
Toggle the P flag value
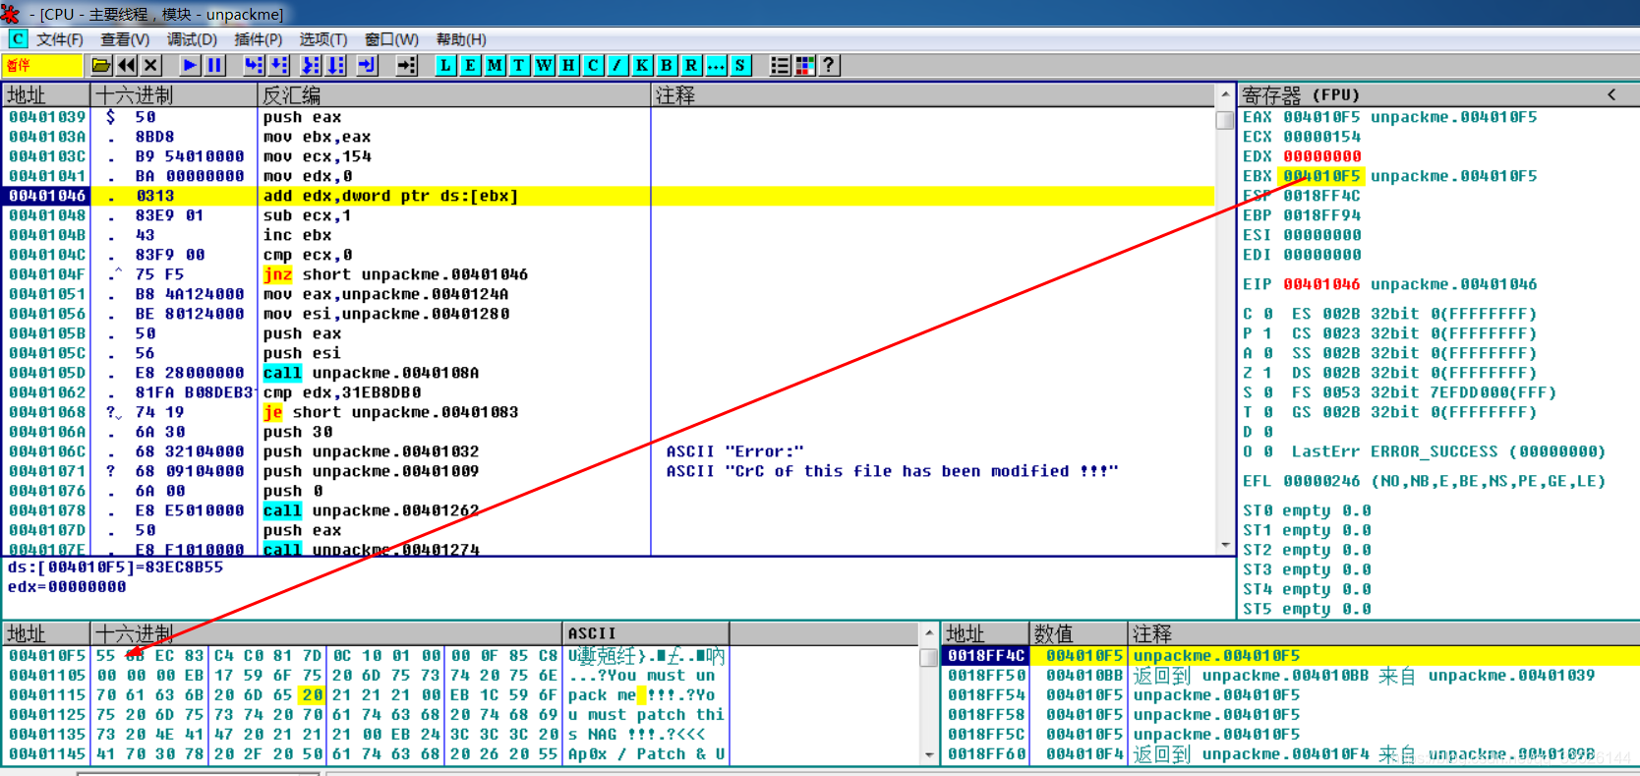coord(1268,333)
